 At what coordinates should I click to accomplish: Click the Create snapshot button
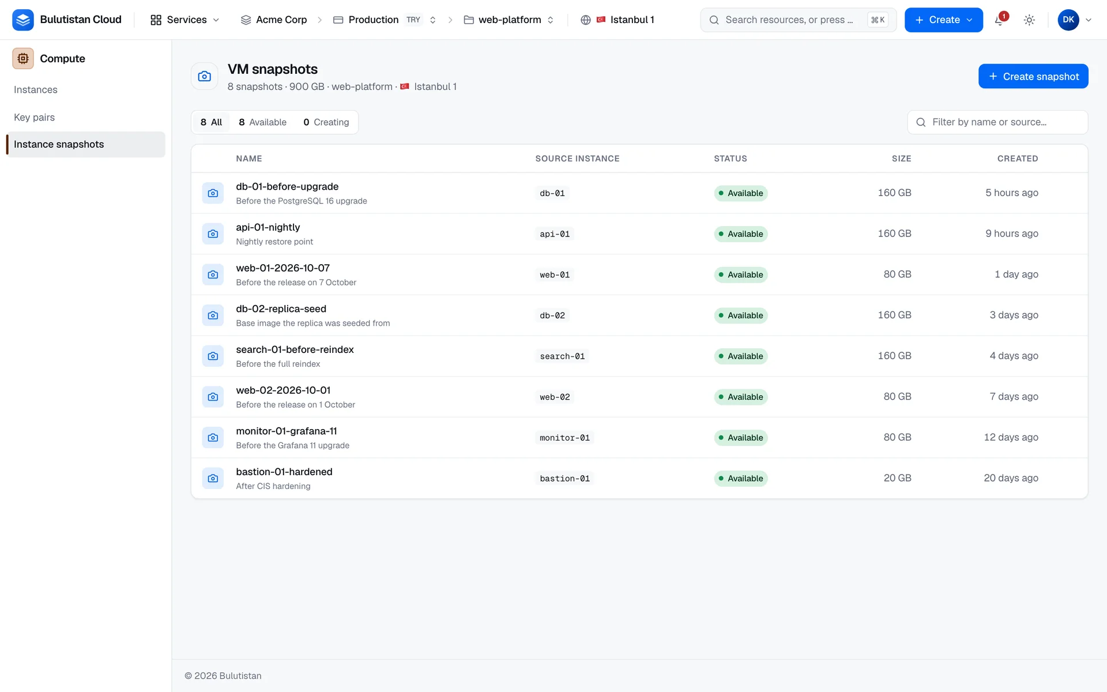pyautogui.click(x=1033, y=76)
